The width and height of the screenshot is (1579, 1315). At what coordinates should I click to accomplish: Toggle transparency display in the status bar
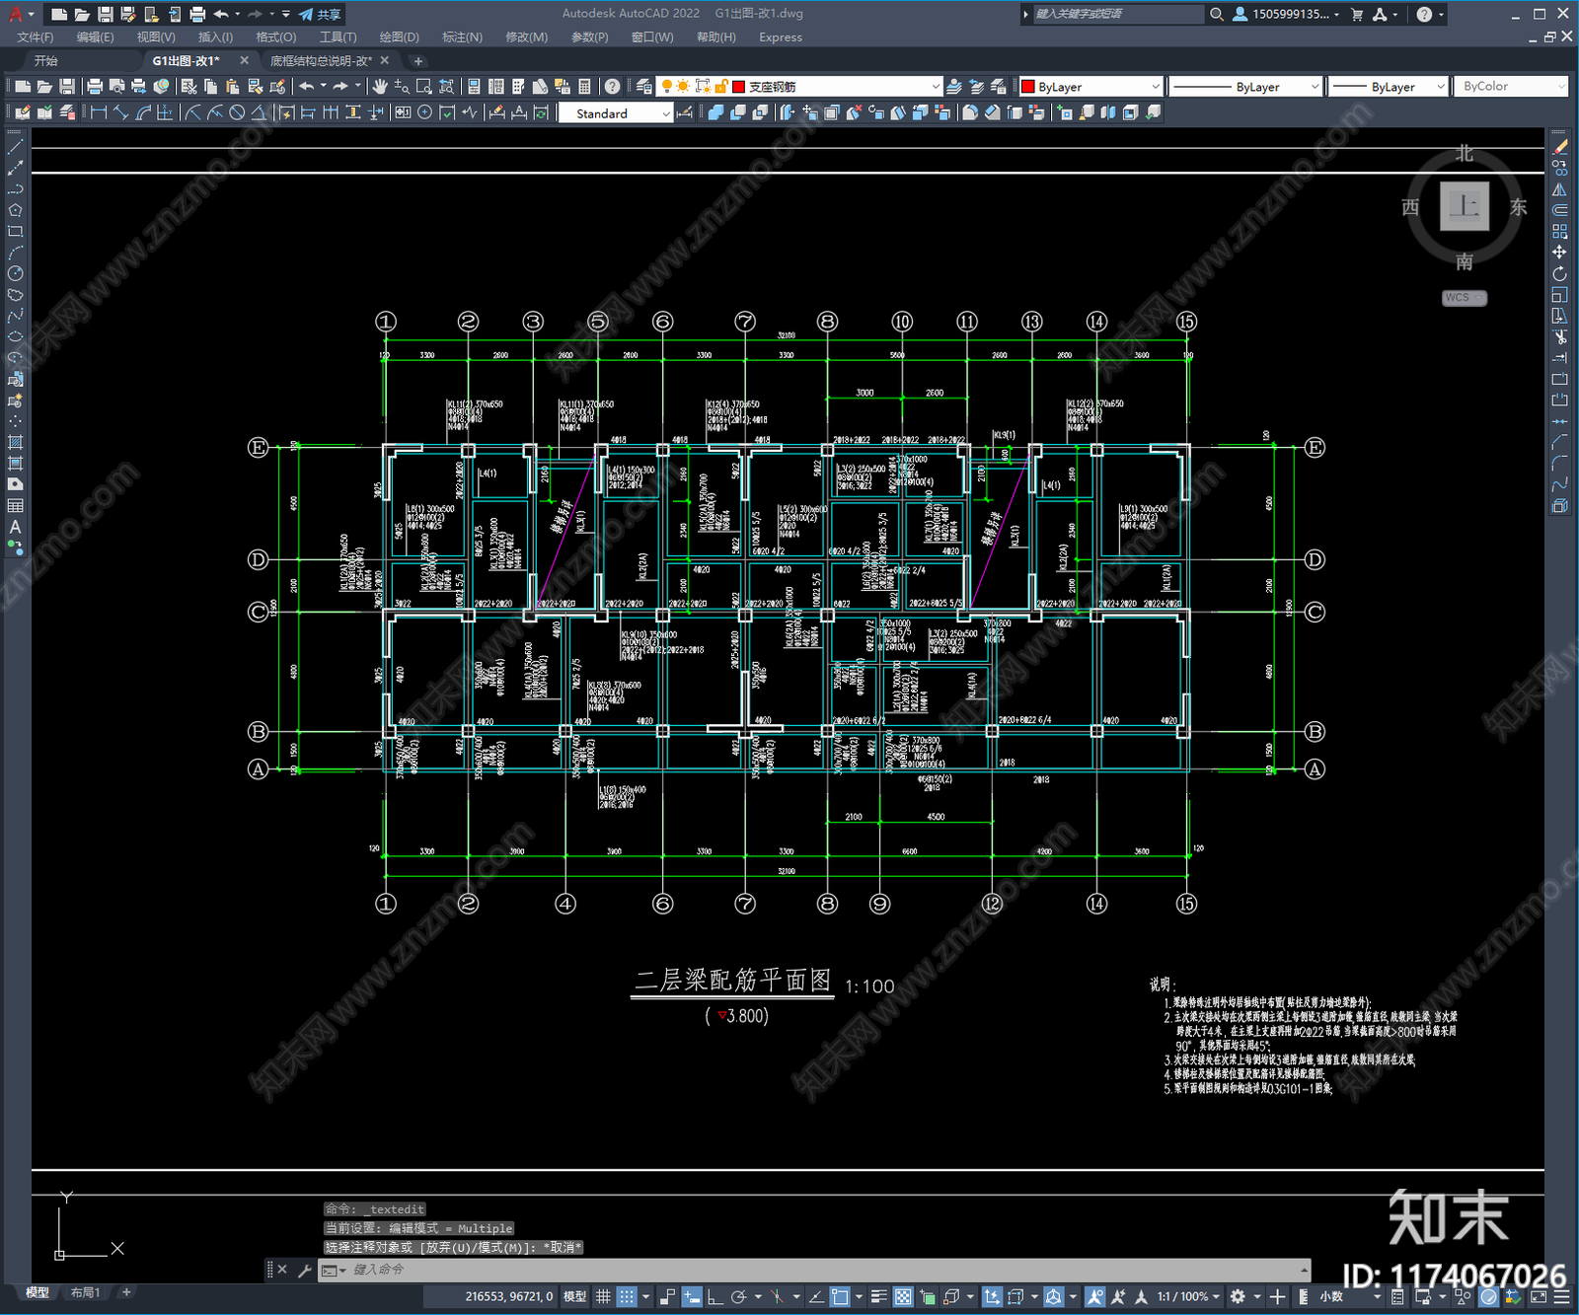coord(902,1296)
